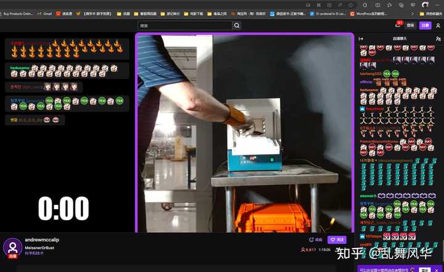The height and width of the screenshot is (272, 444).
Task: Click the purple 关注 follow button
Action: click(x=337, y=240)
